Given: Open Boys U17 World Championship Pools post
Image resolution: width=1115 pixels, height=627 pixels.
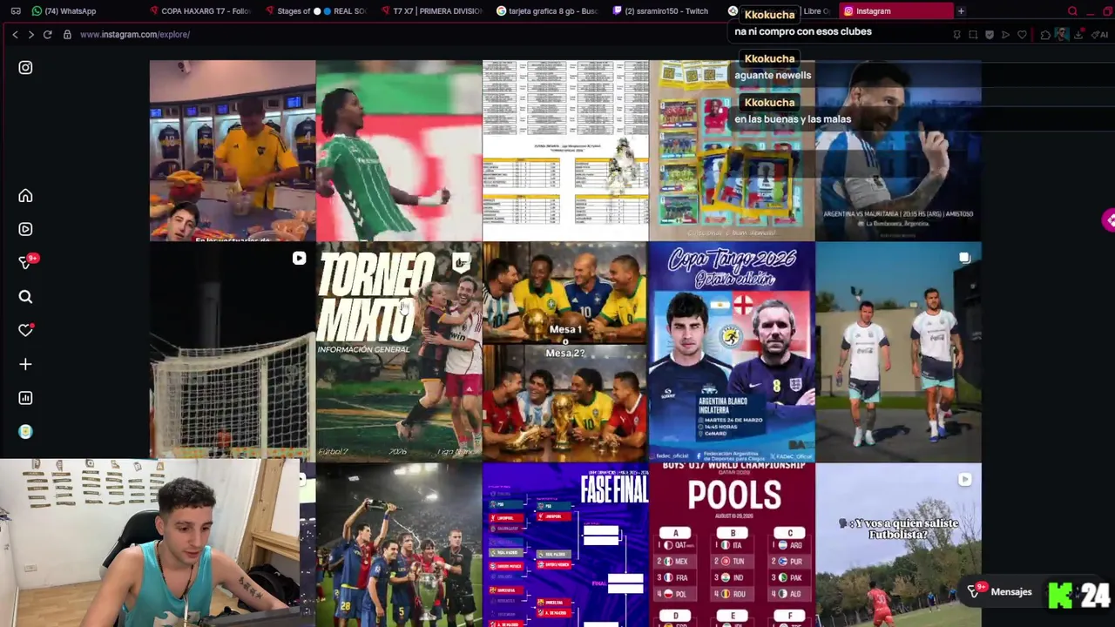Looking at the screenshot, I should [732, 544].
